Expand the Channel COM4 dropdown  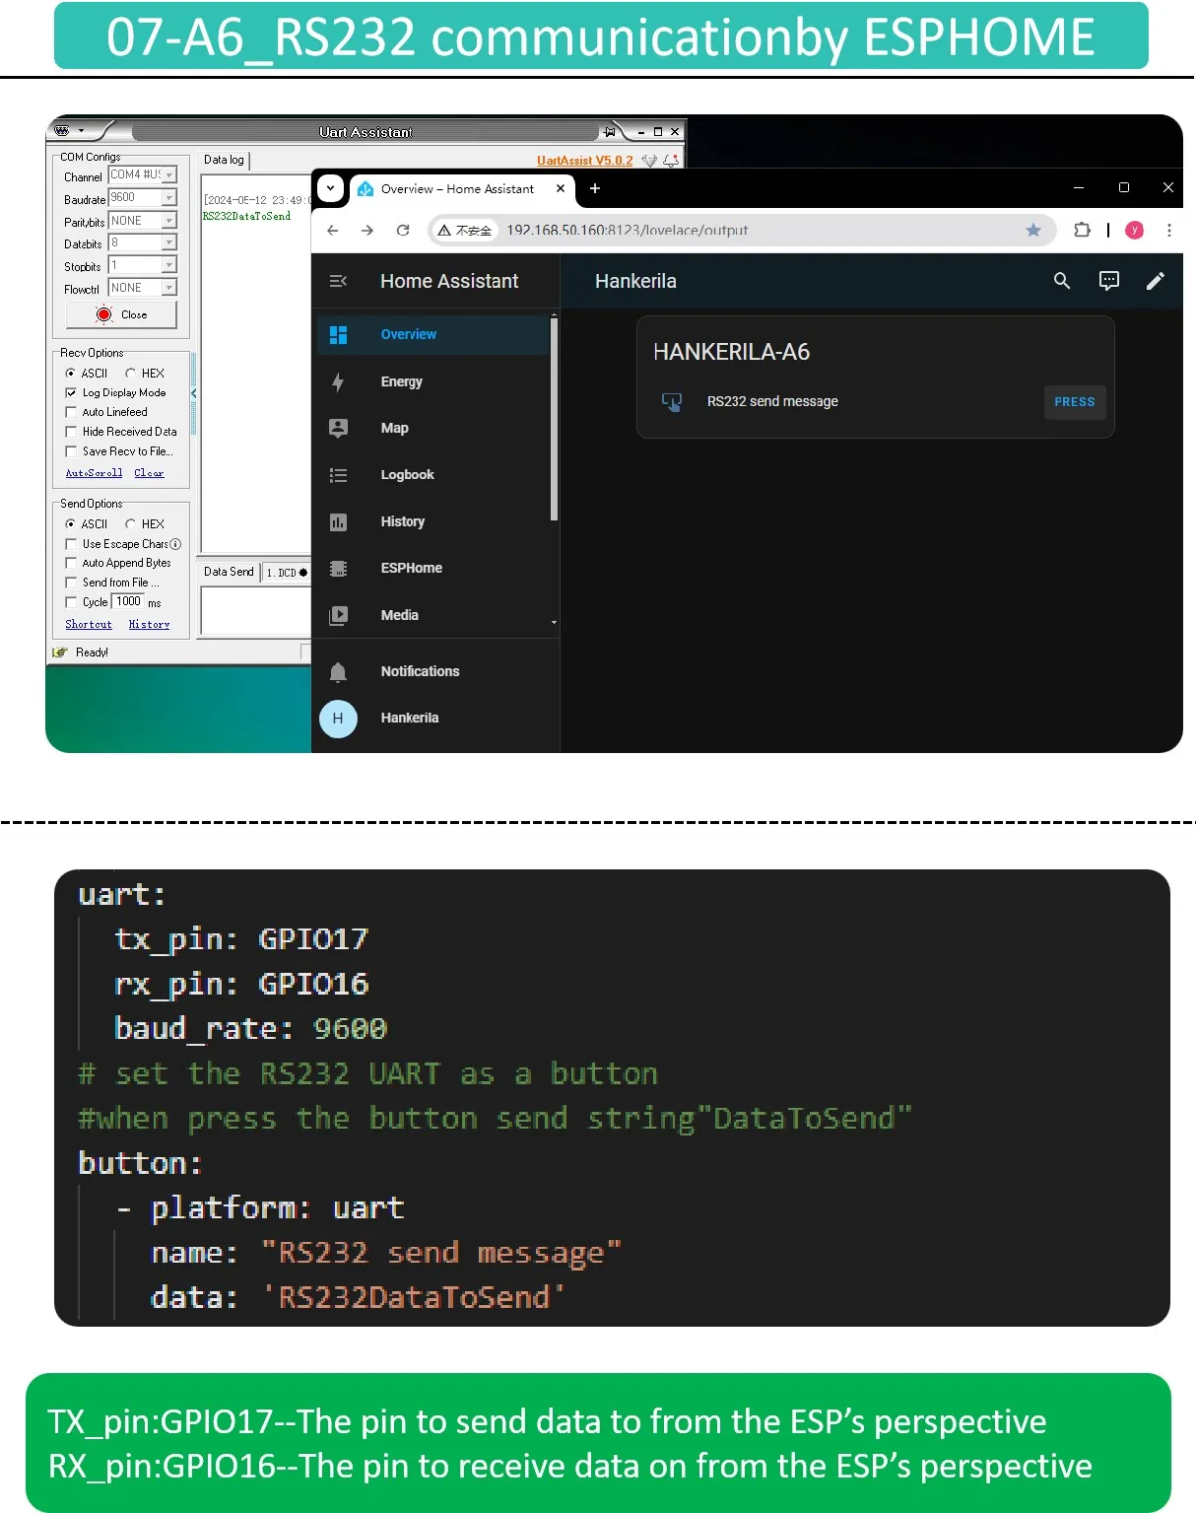(169, 175)
